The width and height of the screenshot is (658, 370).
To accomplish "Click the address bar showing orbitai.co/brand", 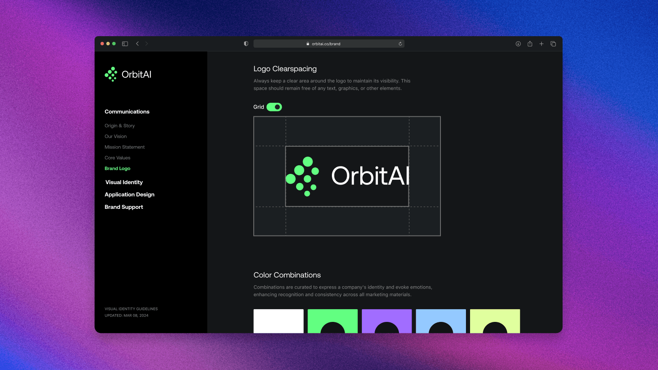I will coord(329,43).
